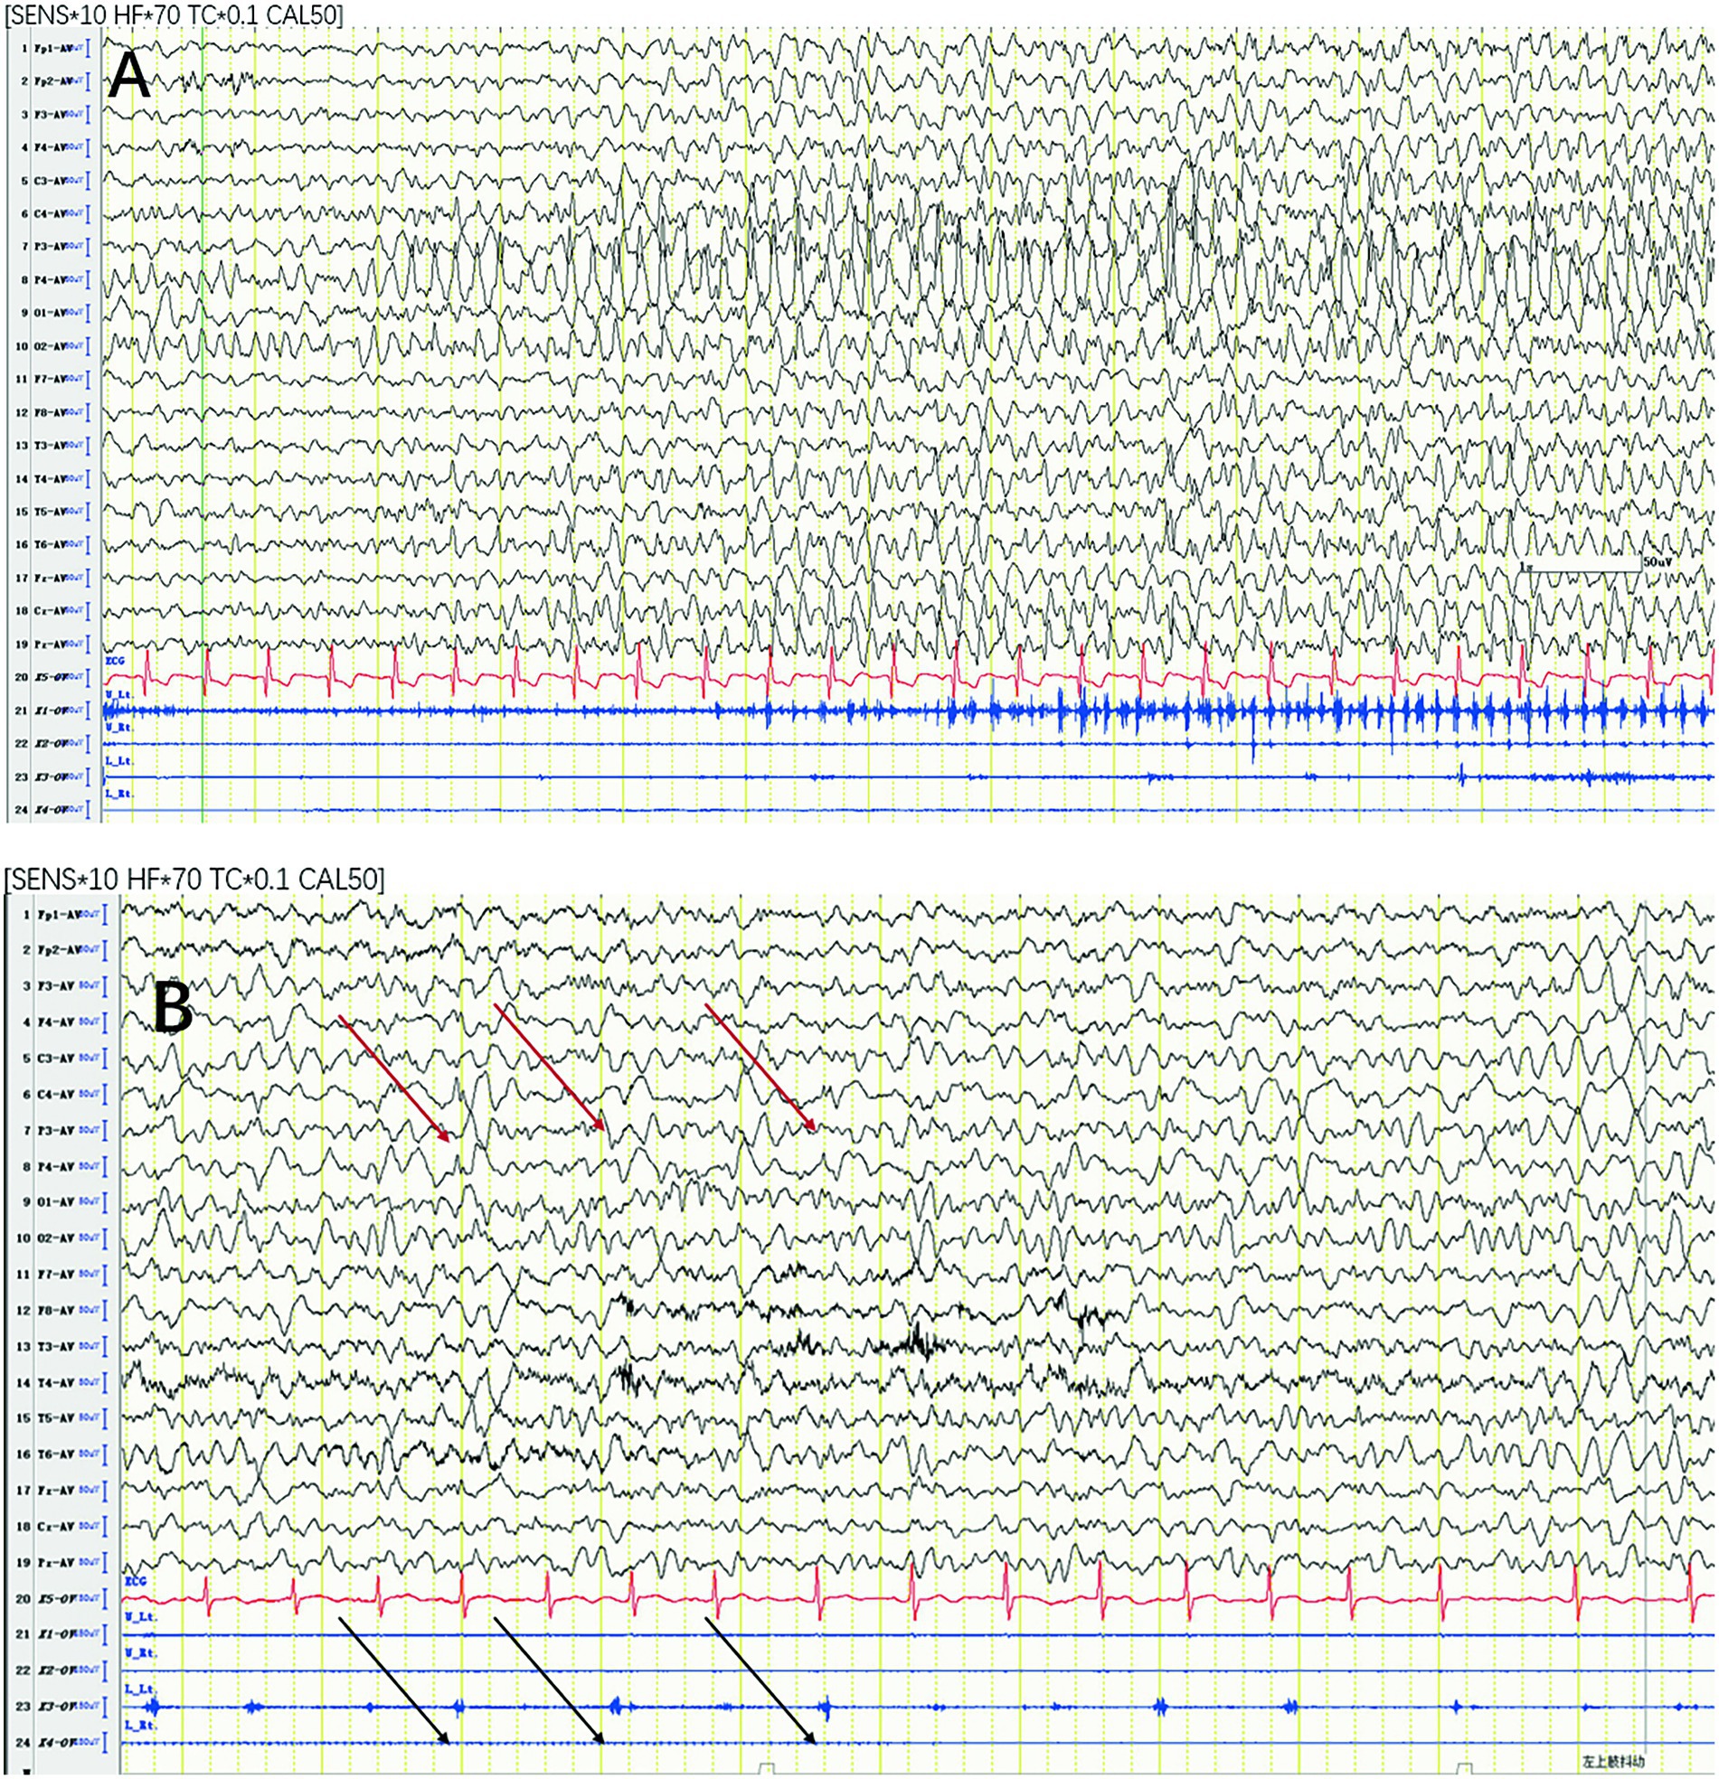Image resolution: width=1719 pixels, height=1779 pixels.
Task: Select channel T5-AV label in panel A
Action: [51, 511]
